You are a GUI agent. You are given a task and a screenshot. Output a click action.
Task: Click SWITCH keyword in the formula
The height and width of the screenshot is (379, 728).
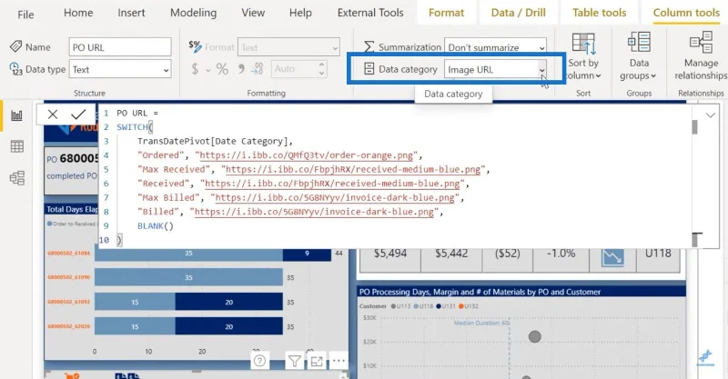pyautogui.click(x=132, y=127)
